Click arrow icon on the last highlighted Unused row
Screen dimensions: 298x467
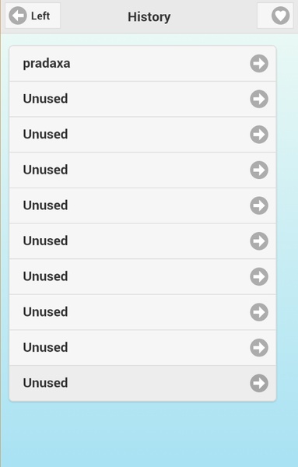(259, 383)
